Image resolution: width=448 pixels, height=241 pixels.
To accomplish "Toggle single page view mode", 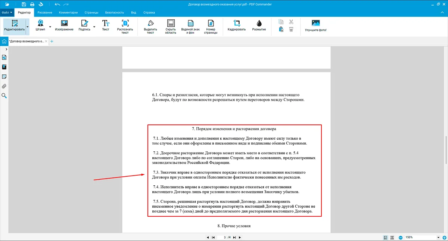I will pos(385,237).
